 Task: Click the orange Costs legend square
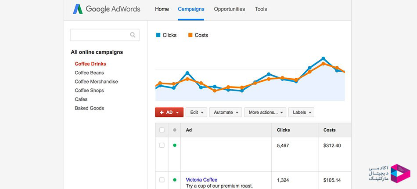(190, 35)
